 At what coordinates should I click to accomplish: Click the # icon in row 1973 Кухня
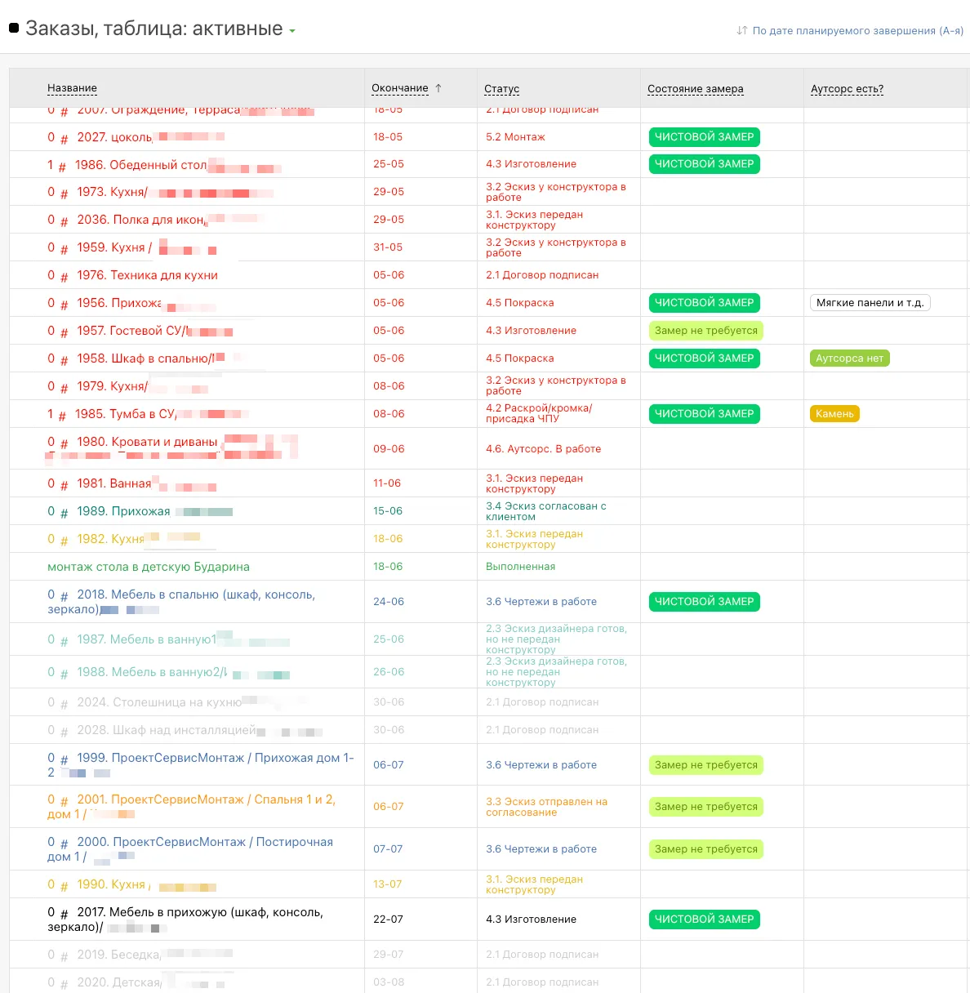pos(64,194)
